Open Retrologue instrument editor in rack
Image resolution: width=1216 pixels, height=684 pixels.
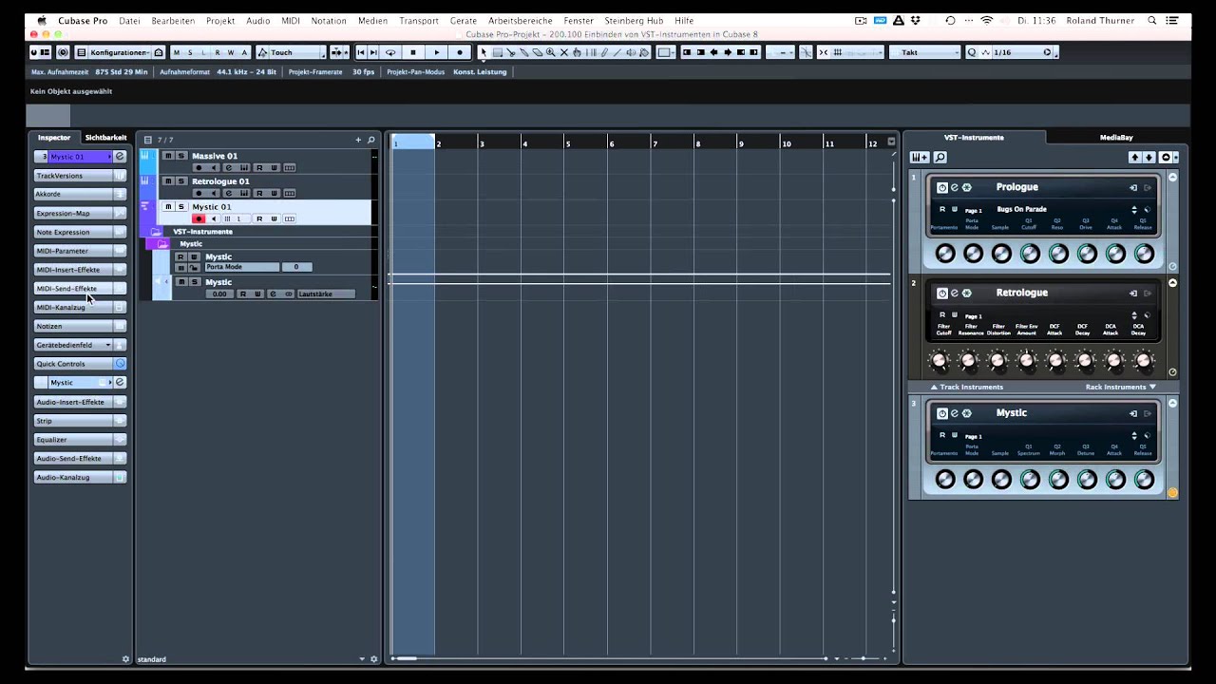pos(954,293)
